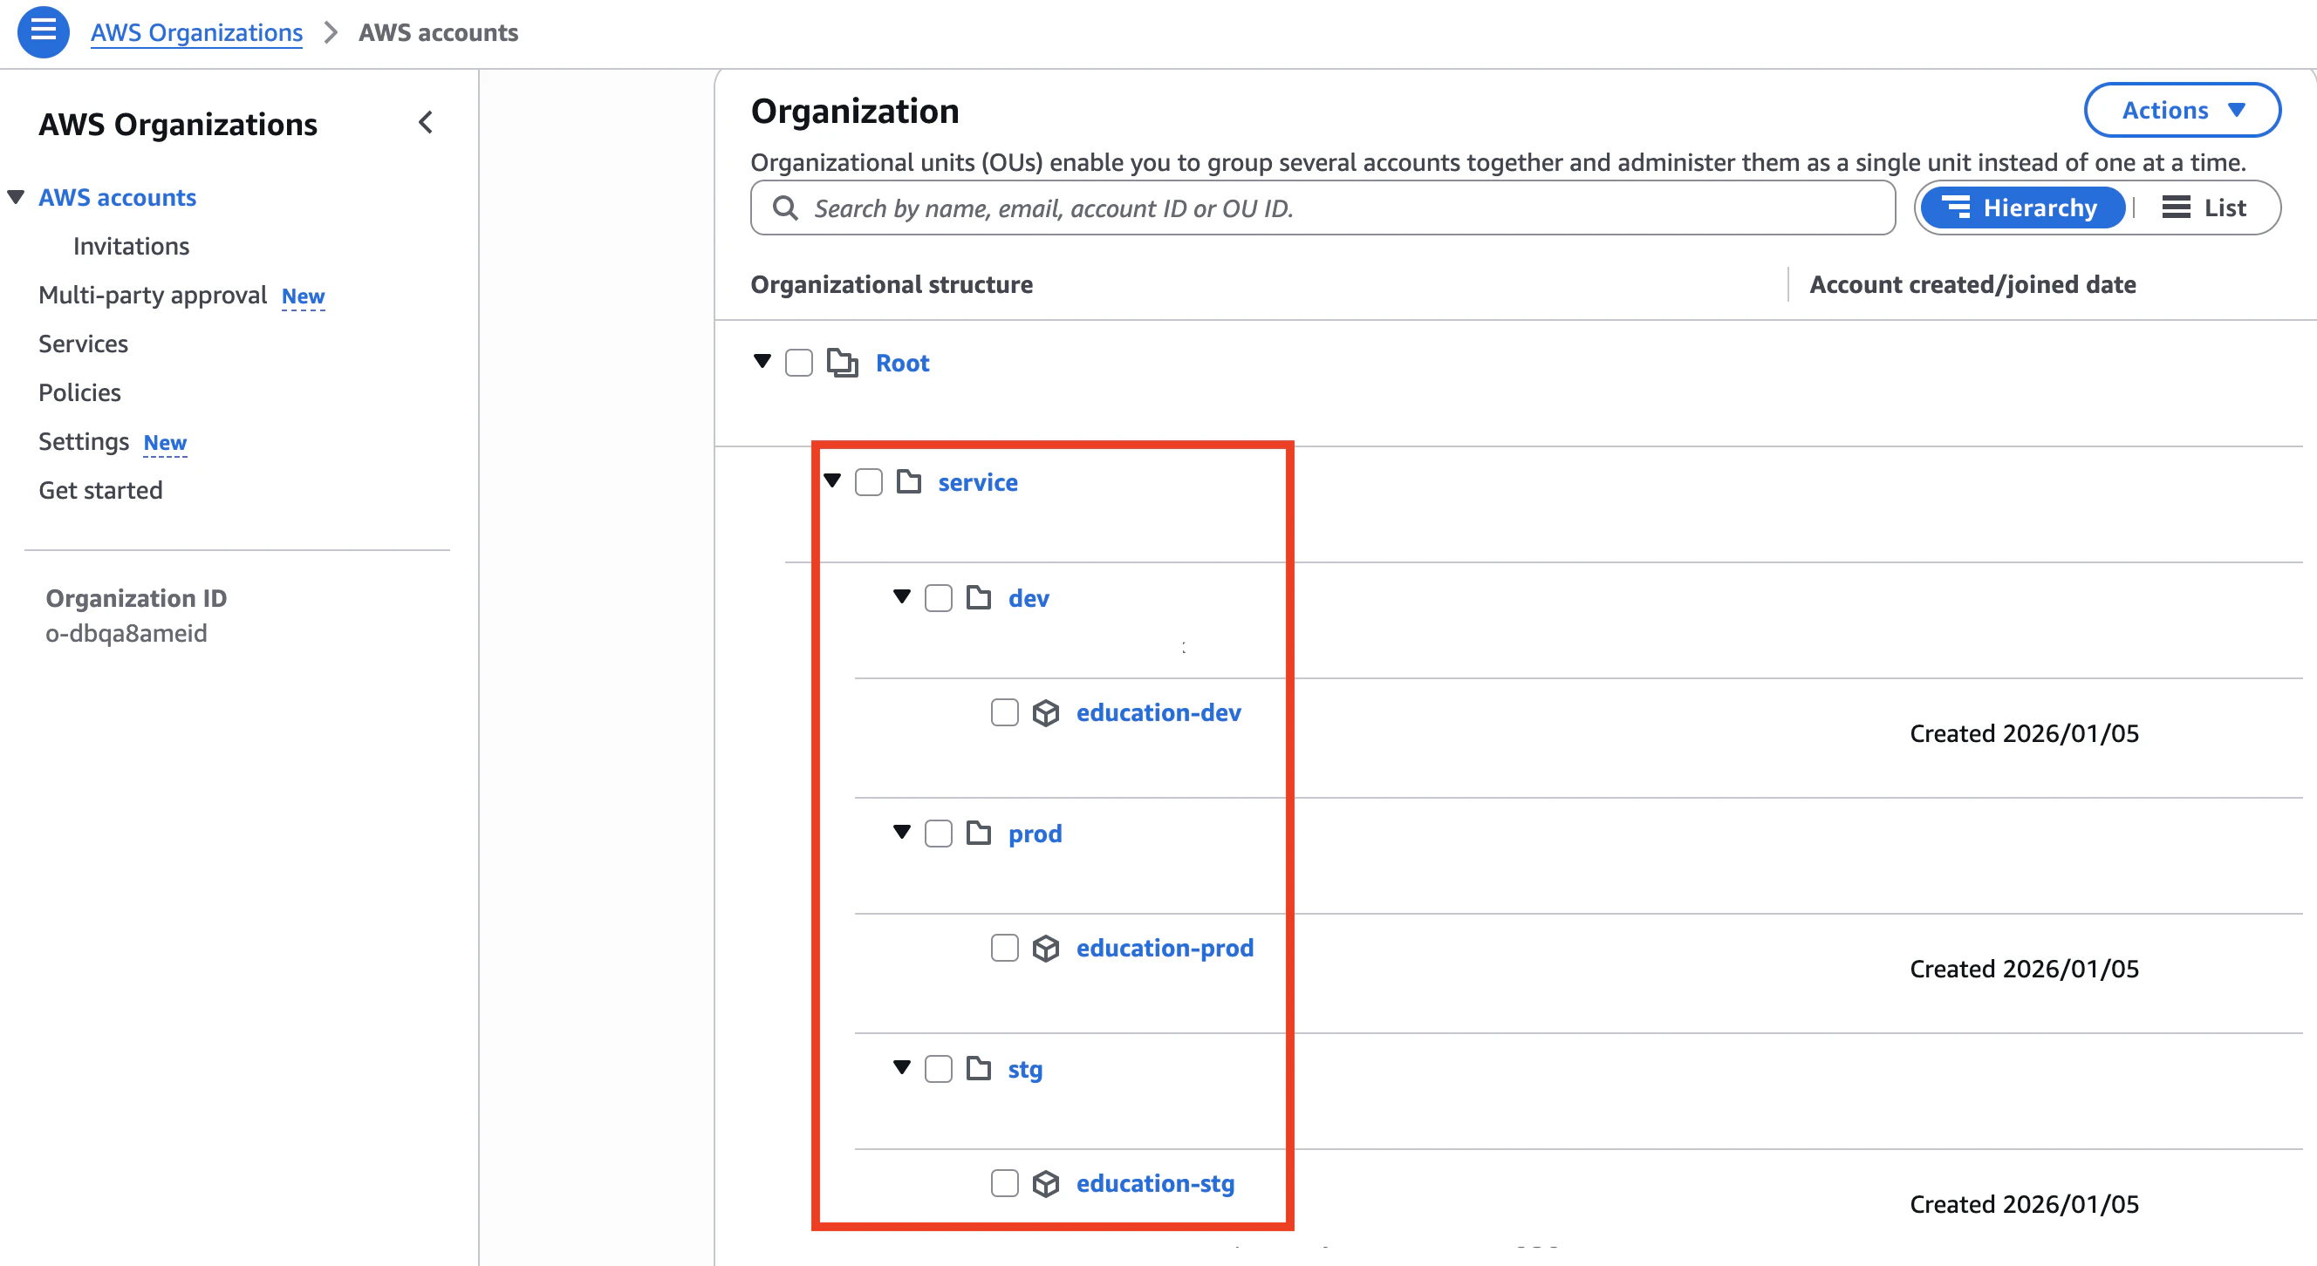Image resolution: width=2317 pixels, height=1266 pixels.
Task: Check the prod OU checkbox
Action: click(x=938, y=834)
